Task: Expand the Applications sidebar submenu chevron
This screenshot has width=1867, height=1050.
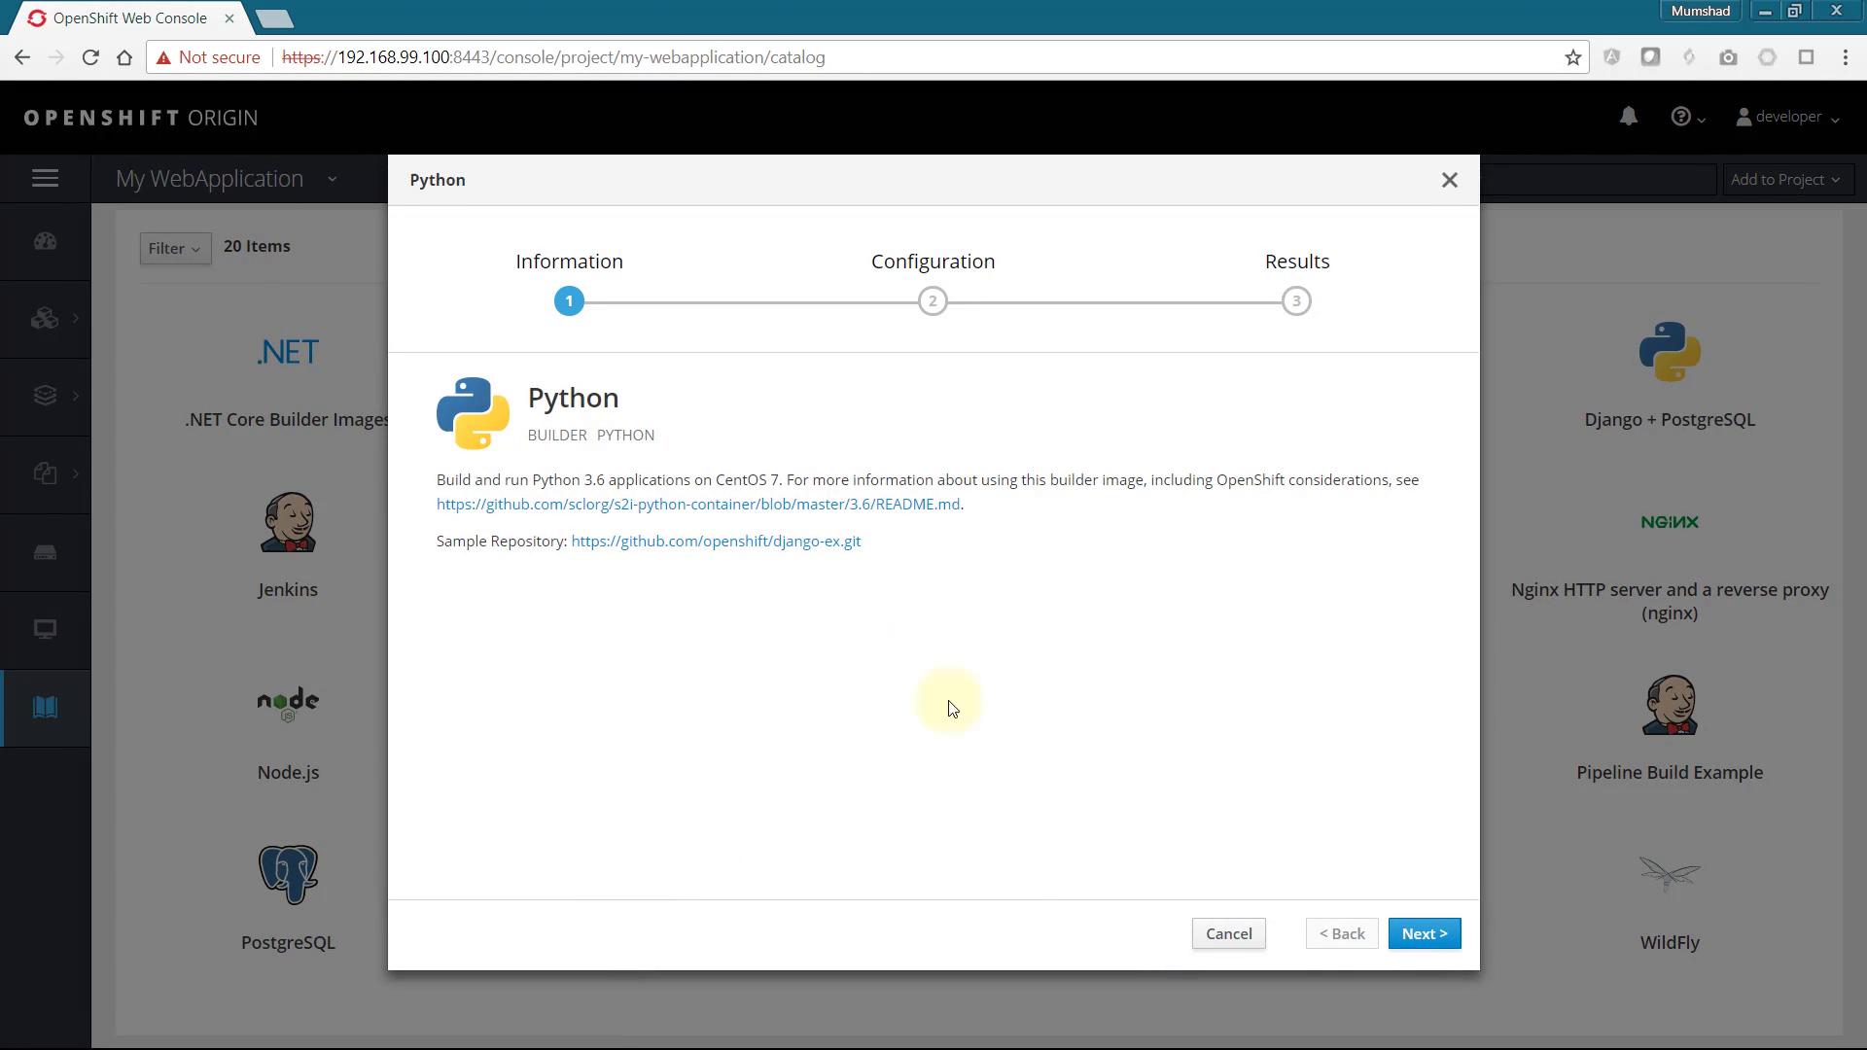Action: click(x=76, y=318)
